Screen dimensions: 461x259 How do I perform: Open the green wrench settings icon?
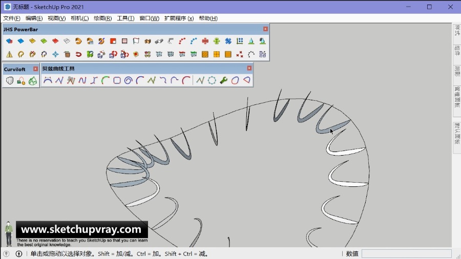point(223,80)
